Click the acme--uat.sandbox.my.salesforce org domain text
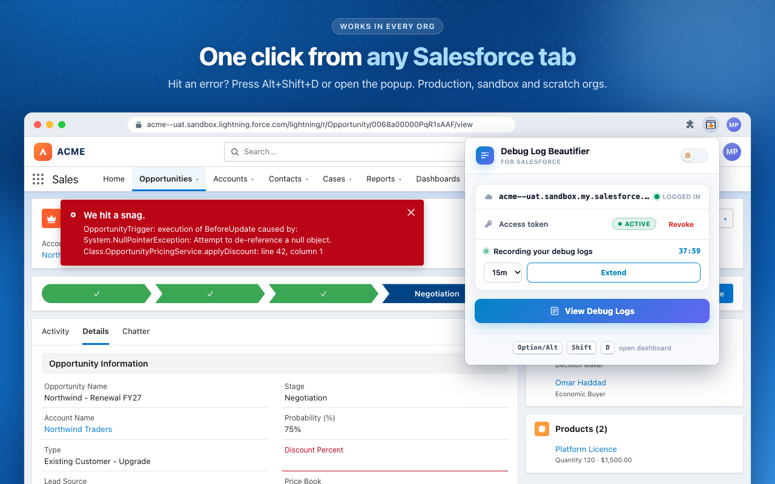Viewport: 775px width, 484px height. [574, 197]
